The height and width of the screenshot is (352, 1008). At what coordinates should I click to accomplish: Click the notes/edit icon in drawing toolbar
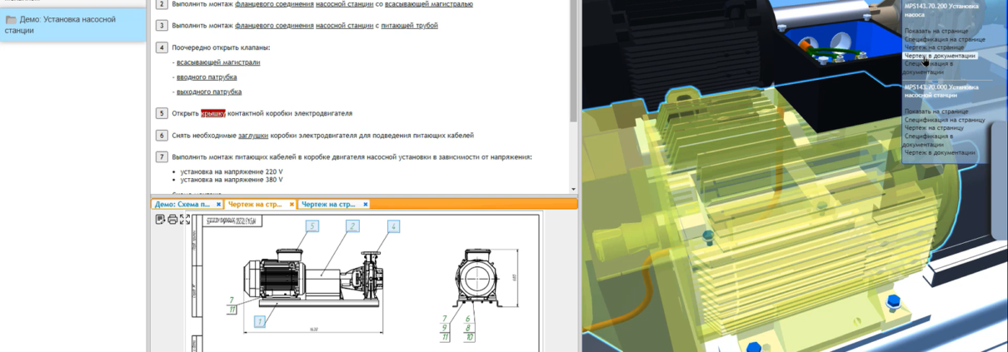(x=160, y=220)
